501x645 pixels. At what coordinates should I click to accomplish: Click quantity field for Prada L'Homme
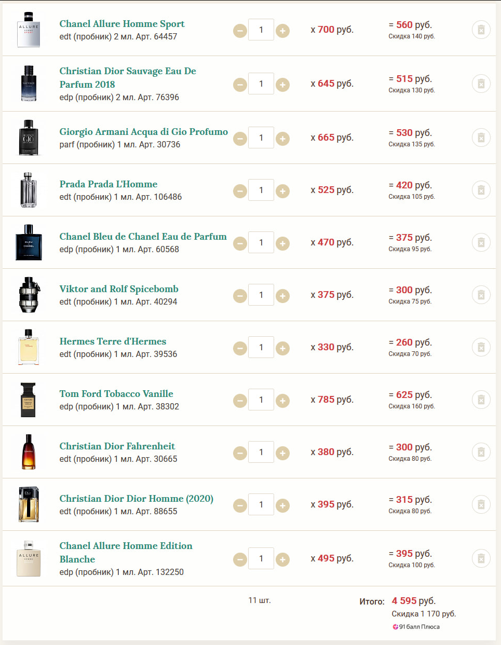click(261, 190)
